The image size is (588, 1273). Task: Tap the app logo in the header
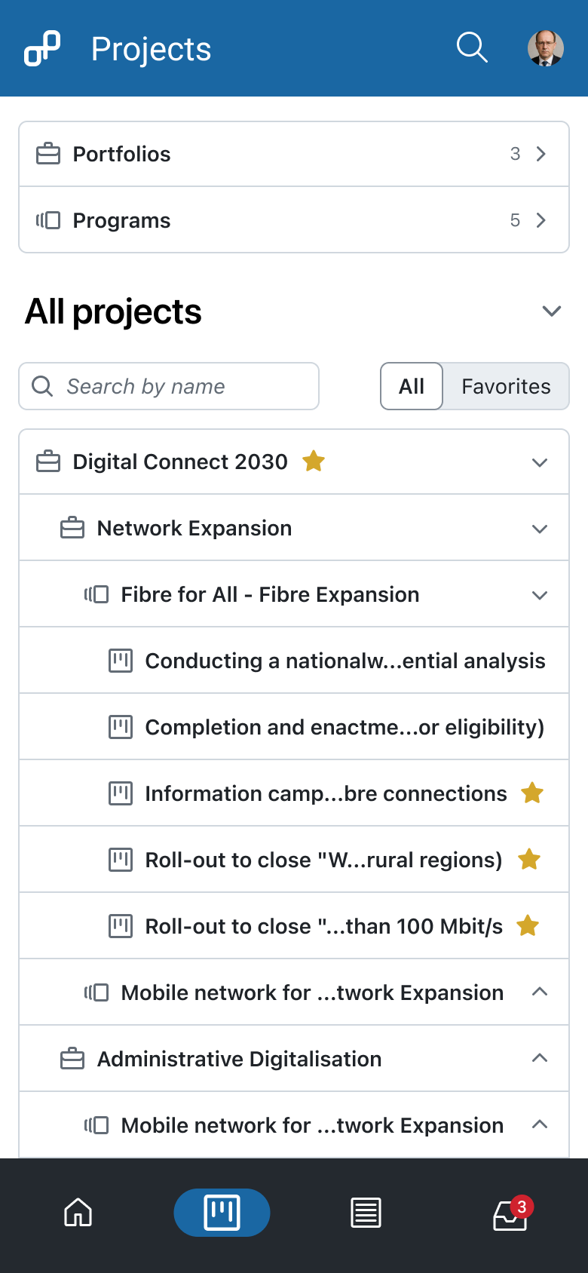click(x=41, y=48)
